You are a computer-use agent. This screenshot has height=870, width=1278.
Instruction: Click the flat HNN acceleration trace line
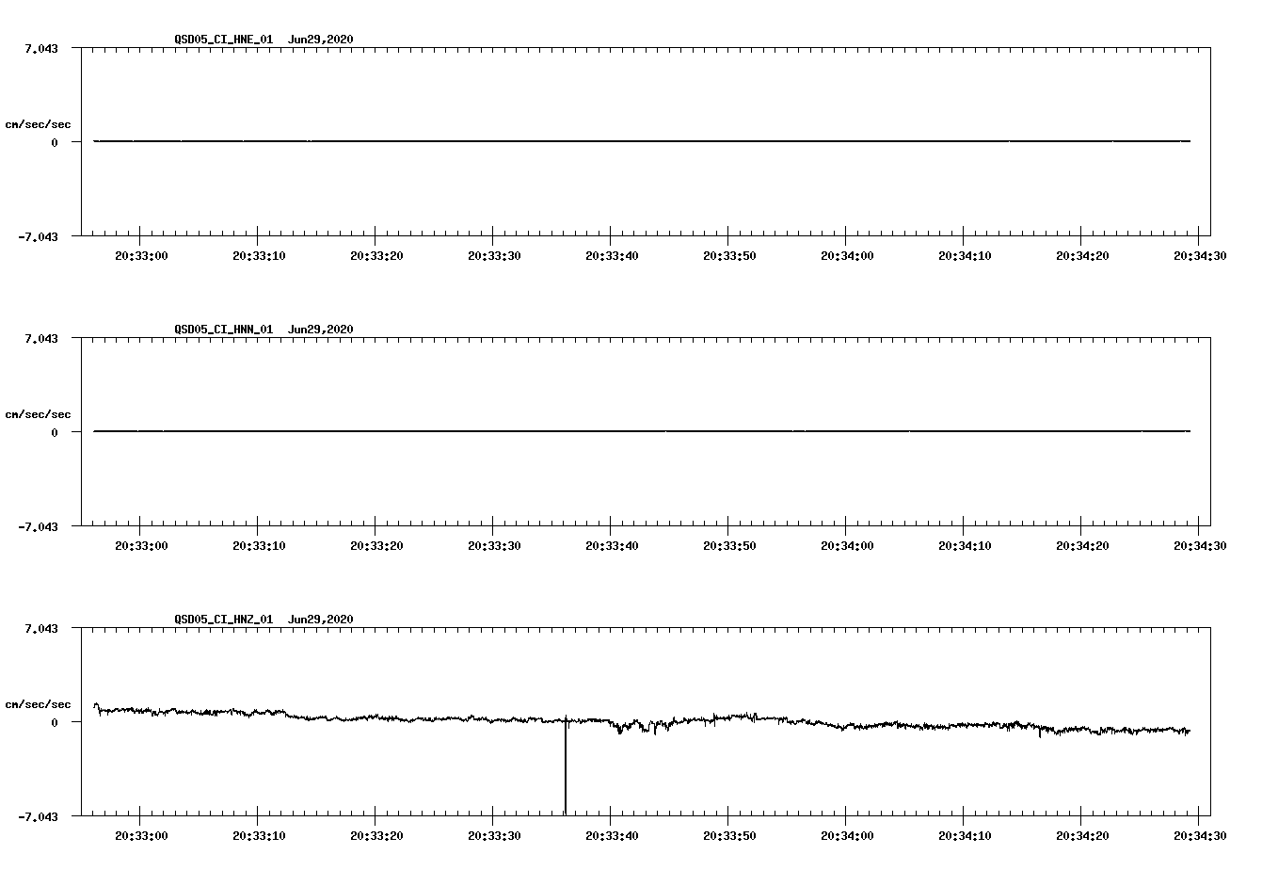click(x=642, y=431)
